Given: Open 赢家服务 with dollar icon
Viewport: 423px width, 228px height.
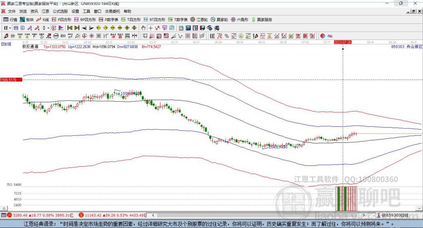Looking at the screenshot, I should [x=261, y=20].
